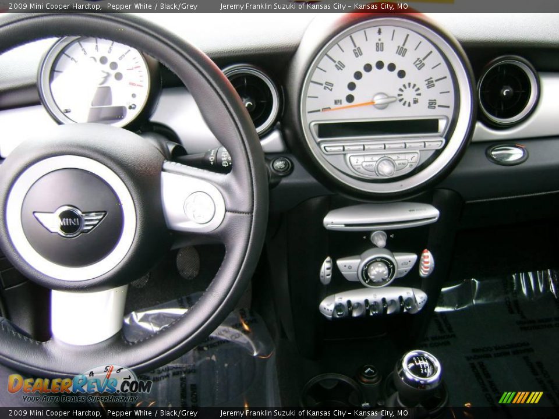
Task: Toggle the A/C snowflake button
Action: tap(349, 267)
